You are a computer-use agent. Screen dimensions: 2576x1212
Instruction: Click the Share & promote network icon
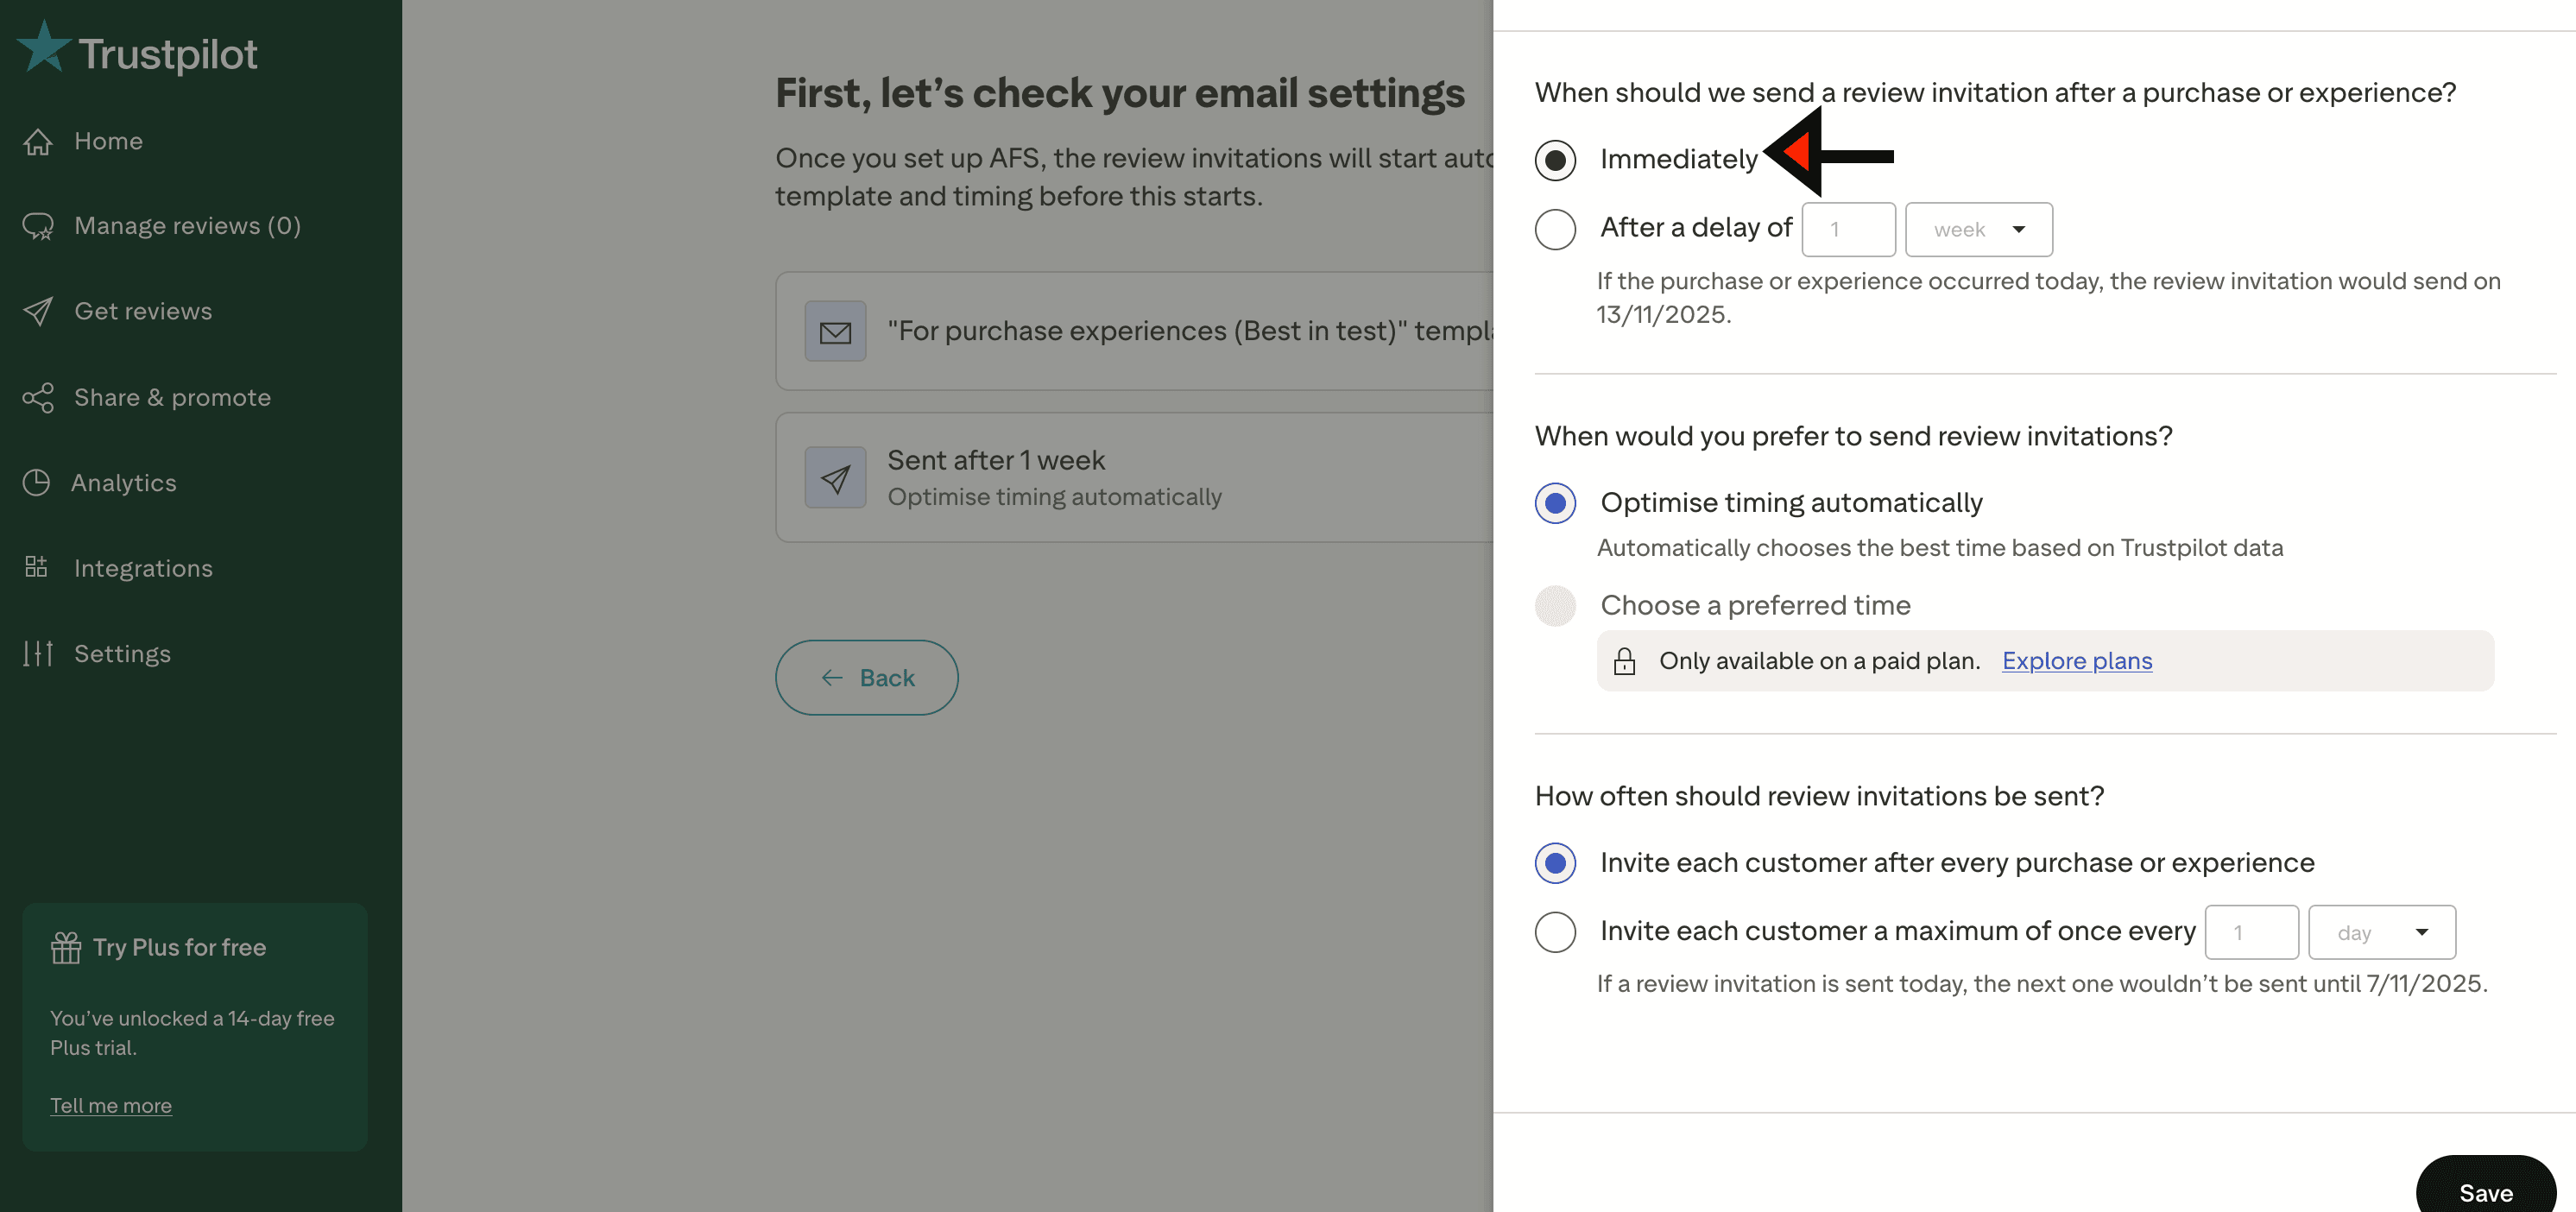pos(38,397)
